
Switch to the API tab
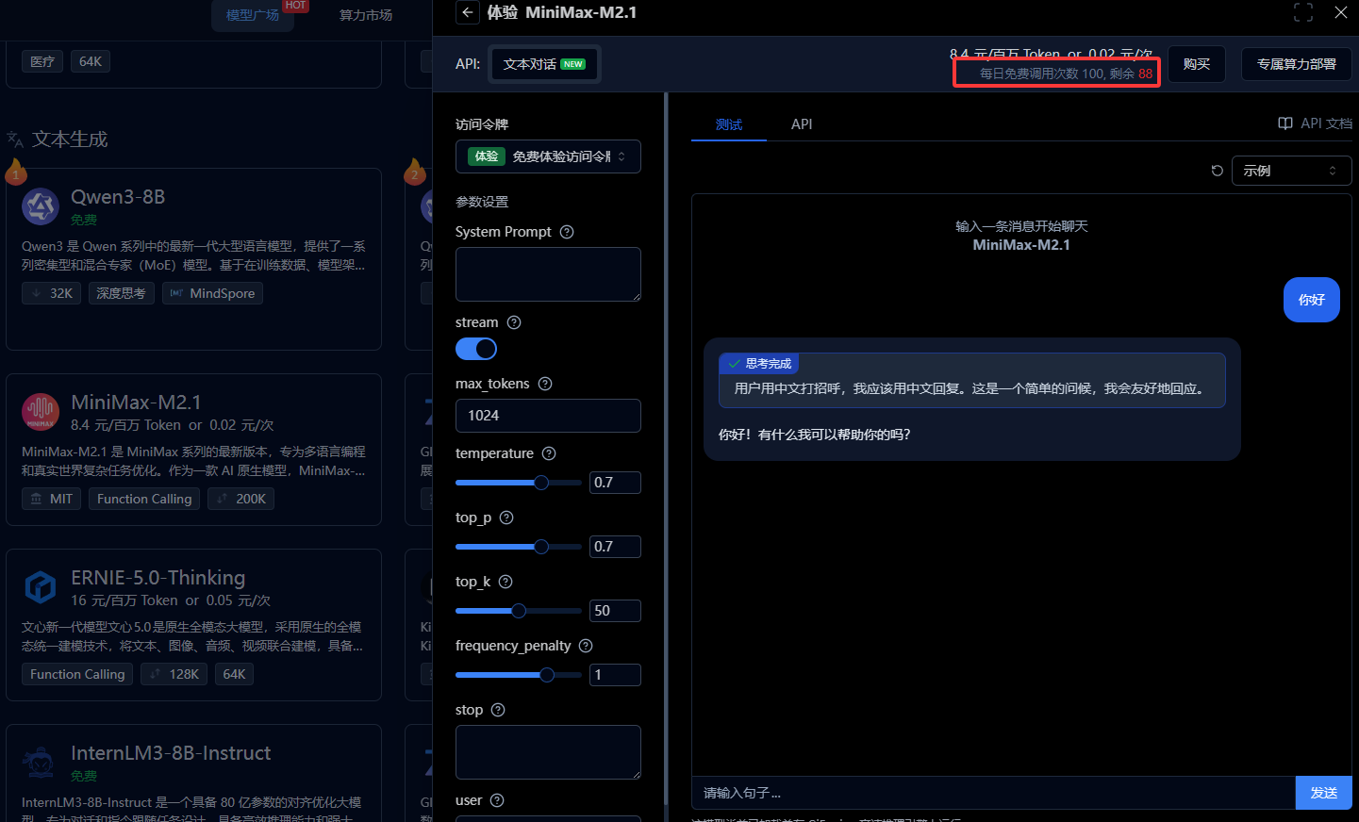(802, 124)
